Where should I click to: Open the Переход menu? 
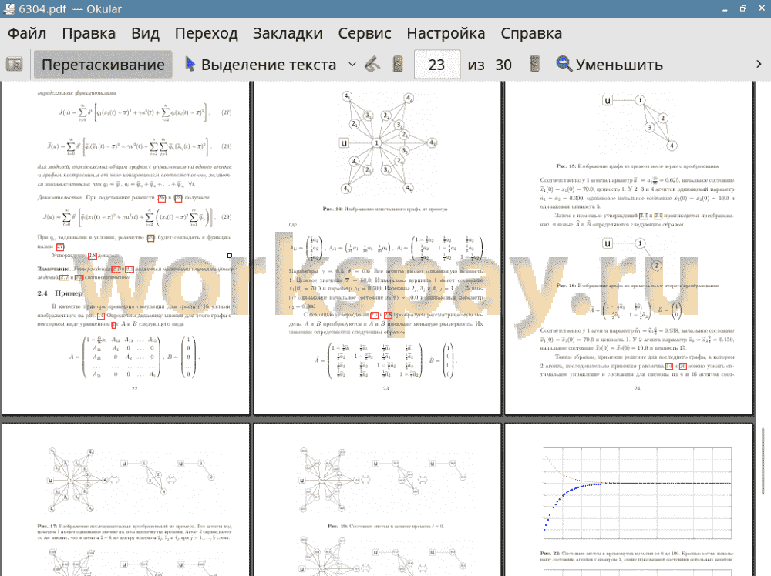206,33
